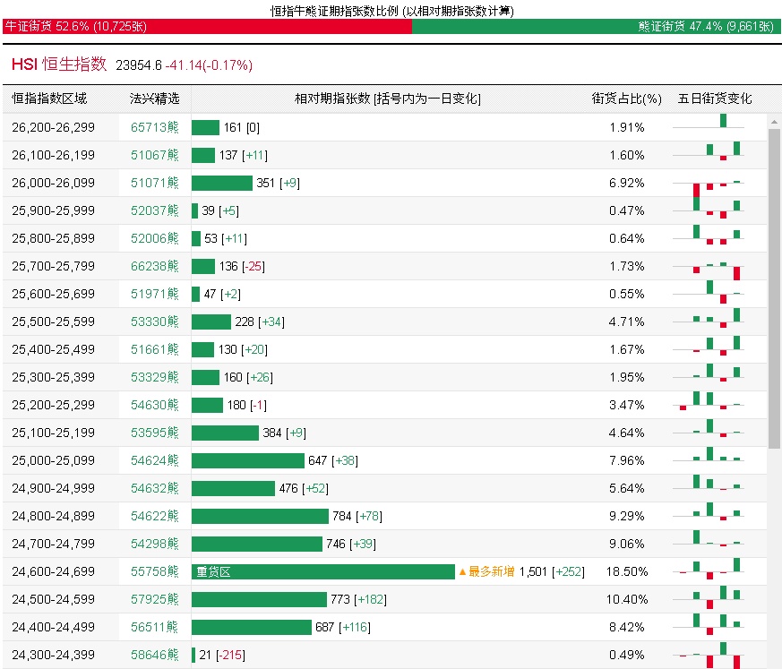Screen dimensions: 782x669
Task: Click the green 熊证街货 47.4% bar
Action: click(x=597, y=27)
